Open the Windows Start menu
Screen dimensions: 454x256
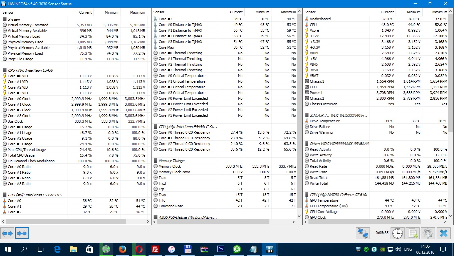[8, 249]
